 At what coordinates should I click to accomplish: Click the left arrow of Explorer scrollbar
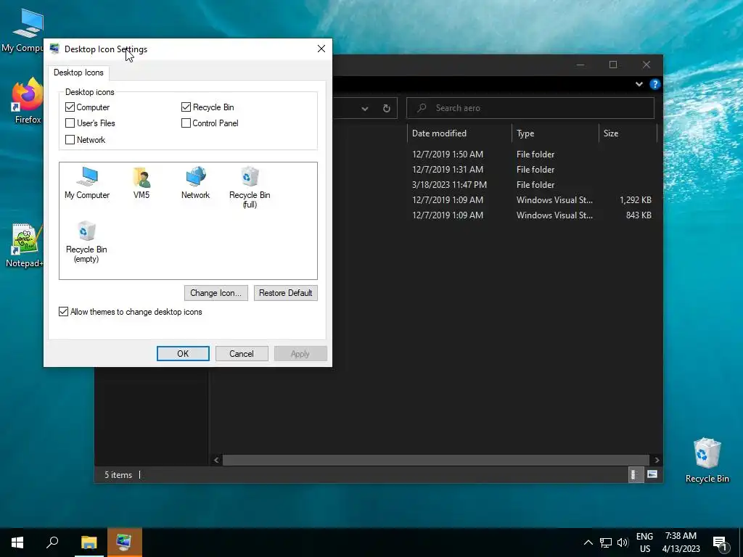point(216,461)
